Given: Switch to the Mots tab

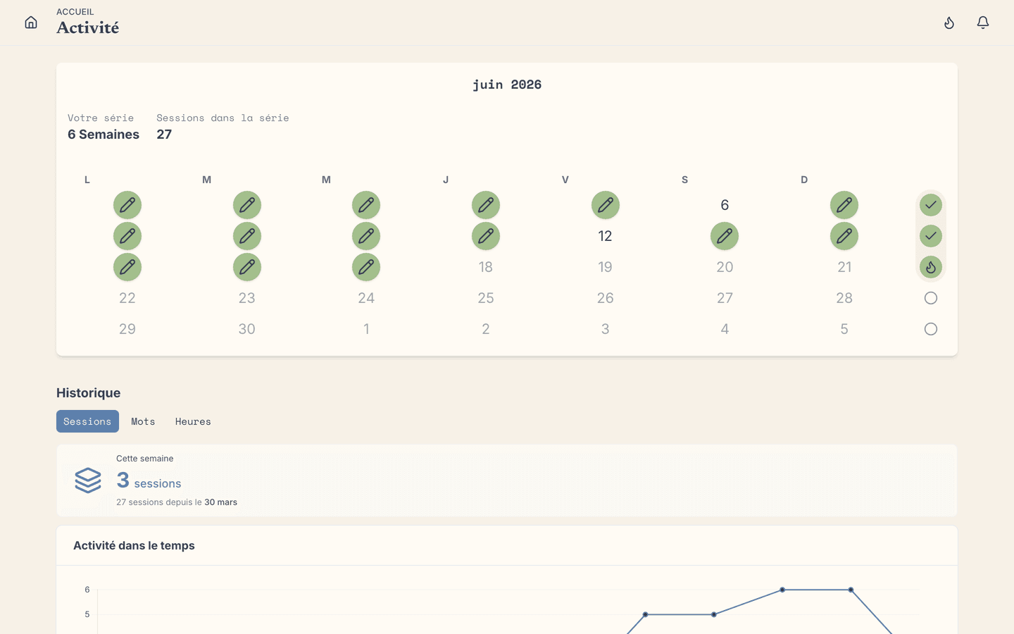Looking at the screenshot, I should pos(143,421).
